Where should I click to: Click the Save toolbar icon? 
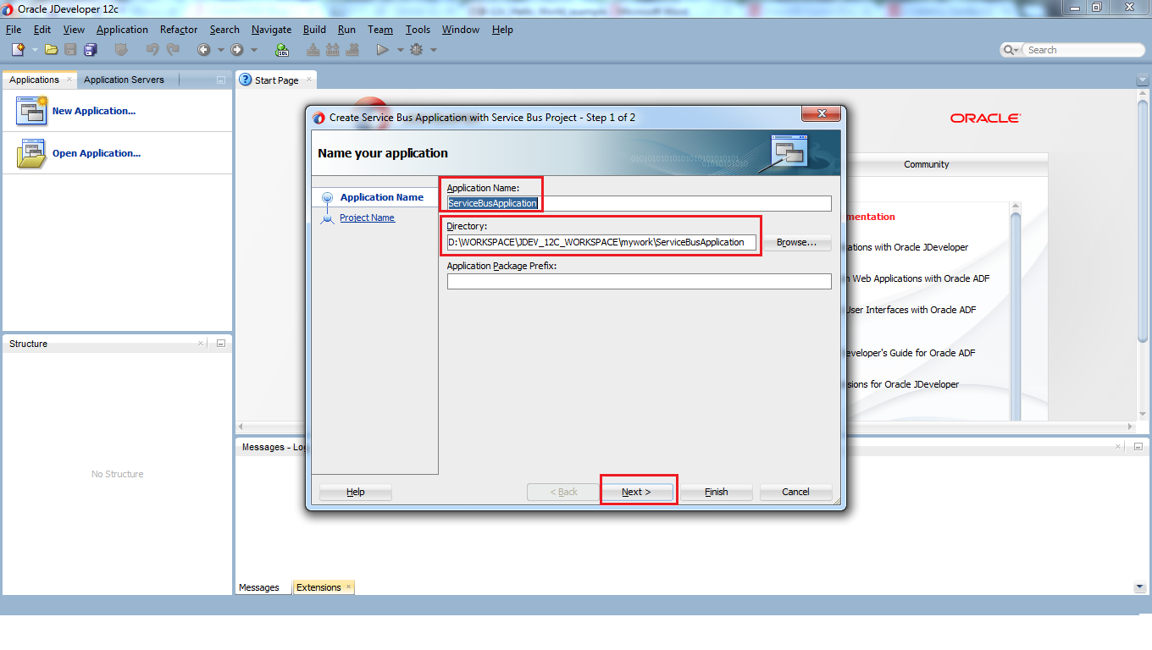(70, 50)
